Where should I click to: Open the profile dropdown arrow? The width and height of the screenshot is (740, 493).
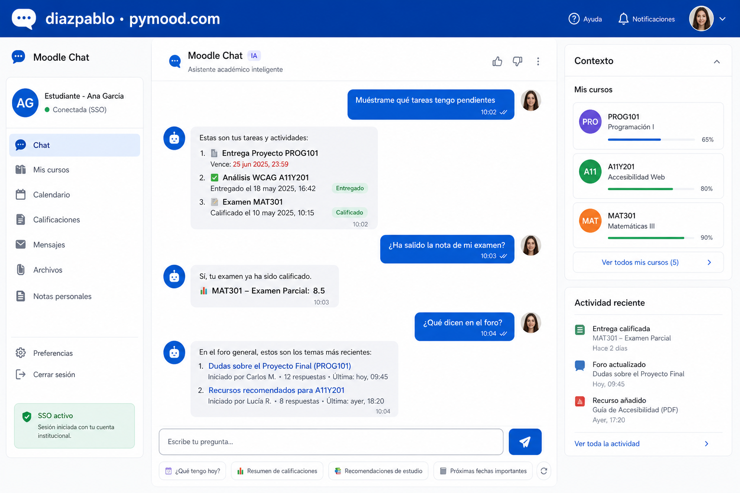[722, 19]
